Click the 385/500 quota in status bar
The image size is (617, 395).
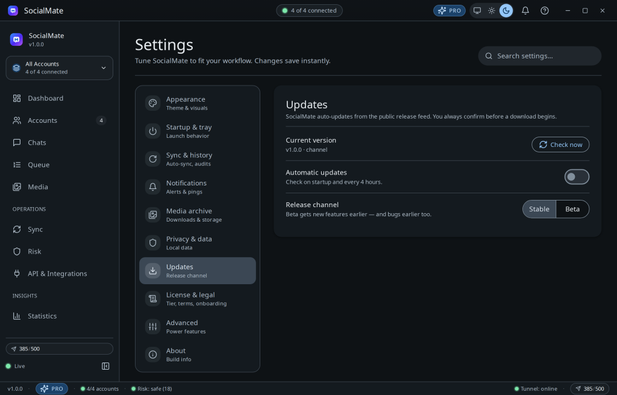point(589,389)
